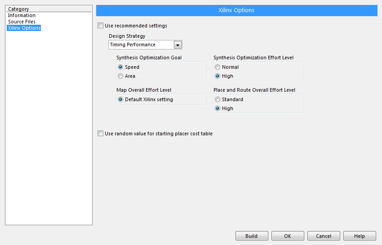382x245 pixels.
Task: Select Area synthesis optimization goal
Action: [x=120, y=76]
